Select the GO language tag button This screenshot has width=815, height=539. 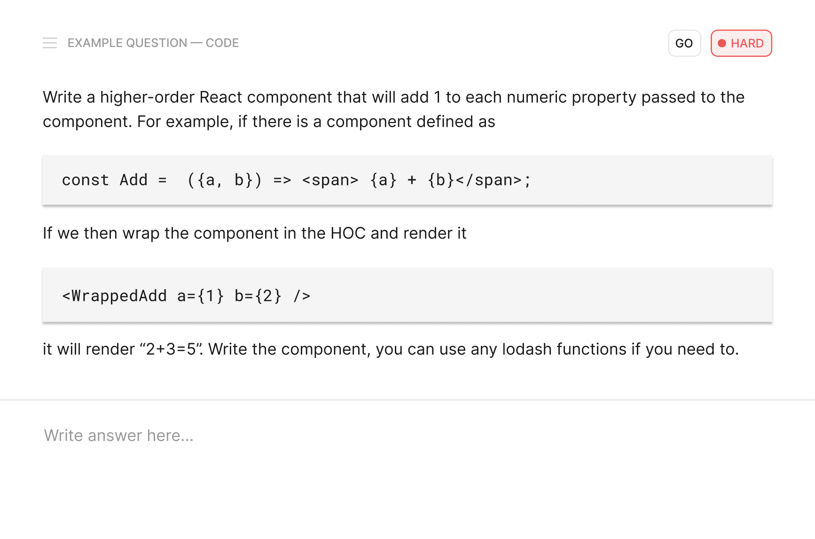tap(684, 43)
